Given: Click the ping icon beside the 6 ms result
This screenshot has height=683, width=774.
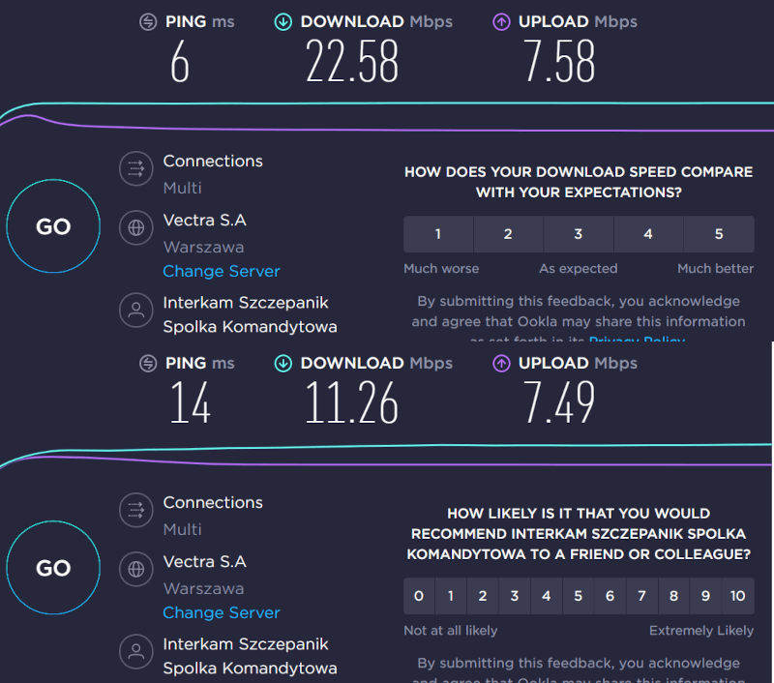Looking at the screenshot, I should click(148, 21).
